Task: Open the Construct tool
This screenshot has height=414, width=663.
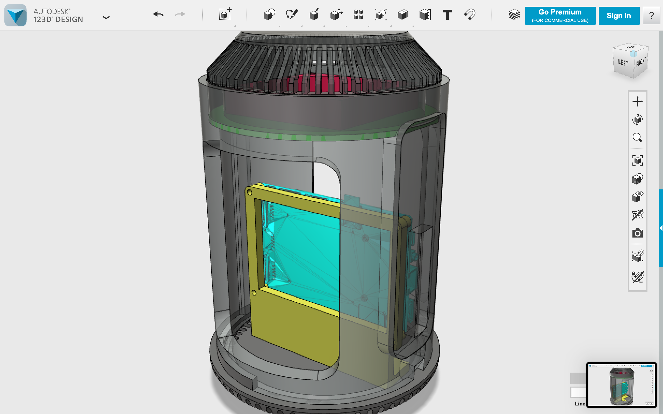Action: point(314,14)
